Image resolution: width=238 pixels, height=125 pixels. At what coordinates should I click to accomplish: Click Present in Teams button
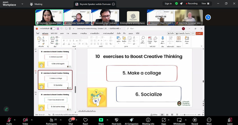(x=183, y=34)
